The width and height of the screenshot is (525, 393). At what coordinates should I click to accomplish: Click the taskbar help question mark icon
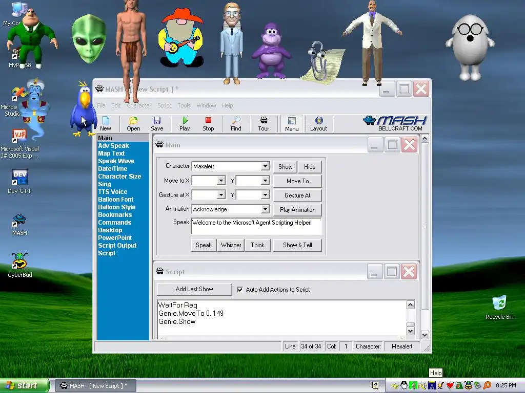tap(375, 386)
